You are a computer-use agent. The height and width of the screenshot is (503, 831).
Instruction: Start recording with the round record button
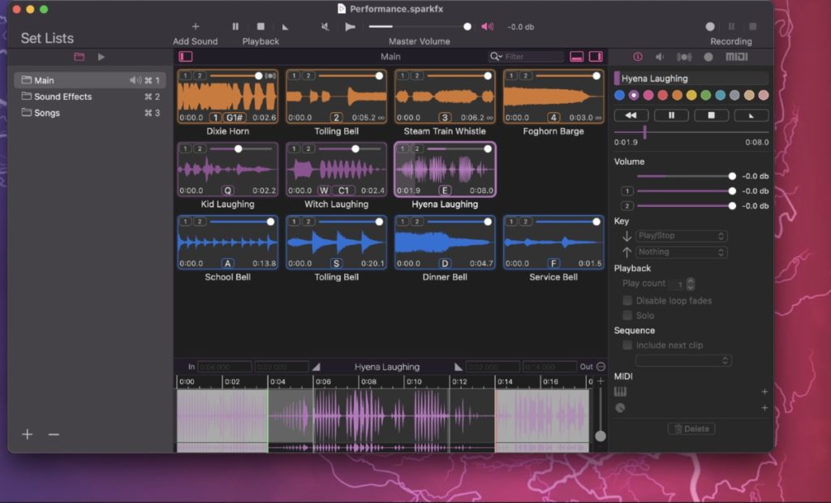tap(710, 27)
